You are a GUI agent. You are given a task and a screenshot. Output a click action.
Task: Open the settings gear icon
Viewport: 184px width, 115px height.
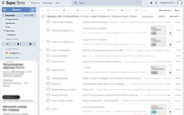(156, 3)
